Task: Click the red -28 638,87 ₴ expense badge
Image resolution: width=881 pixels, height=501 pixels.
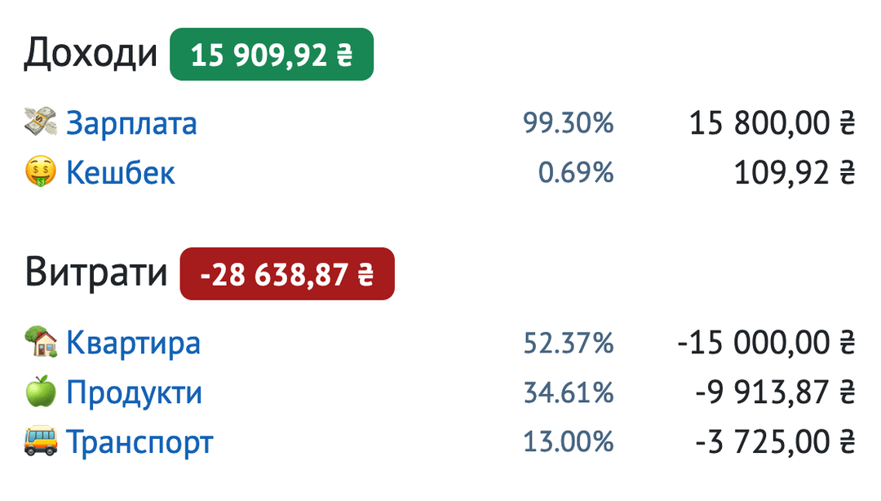Action: [287, 273]
